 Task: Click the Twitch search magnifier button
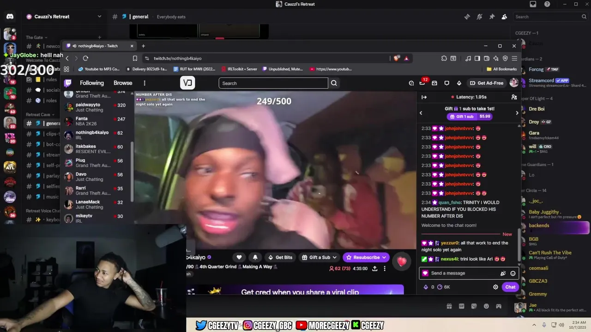click(x=334, y=83)
